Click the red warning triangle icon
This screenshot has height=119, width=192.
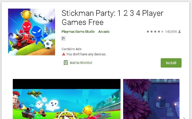[x=64, y=54]
